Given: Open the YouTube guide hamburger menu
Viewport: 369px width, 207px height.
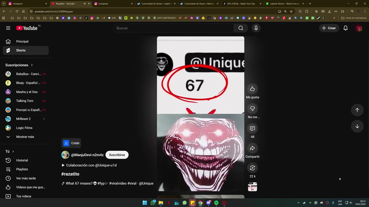Looking at the screenshot, I should click(8, 28).
